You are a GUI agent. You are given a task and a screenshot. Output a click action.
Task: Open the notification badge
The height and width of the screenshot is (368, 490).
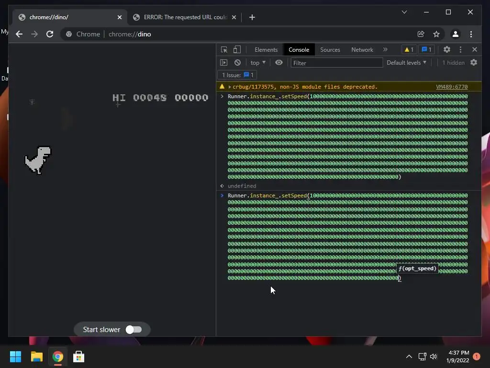coord(477,356)
